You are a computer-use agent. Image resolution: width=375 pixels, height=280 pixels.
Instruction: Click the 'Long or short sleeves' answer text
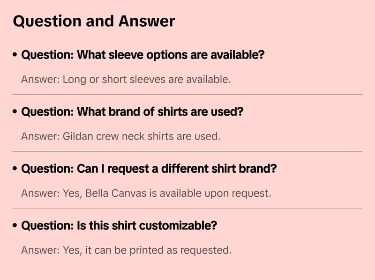click(126, 80)
